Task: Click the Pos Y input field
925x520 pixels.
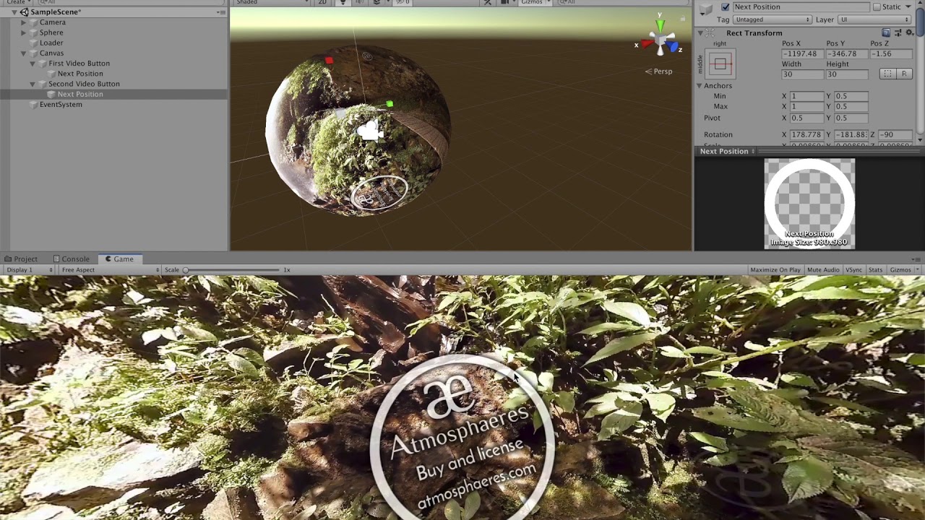Action: (846, 54)
